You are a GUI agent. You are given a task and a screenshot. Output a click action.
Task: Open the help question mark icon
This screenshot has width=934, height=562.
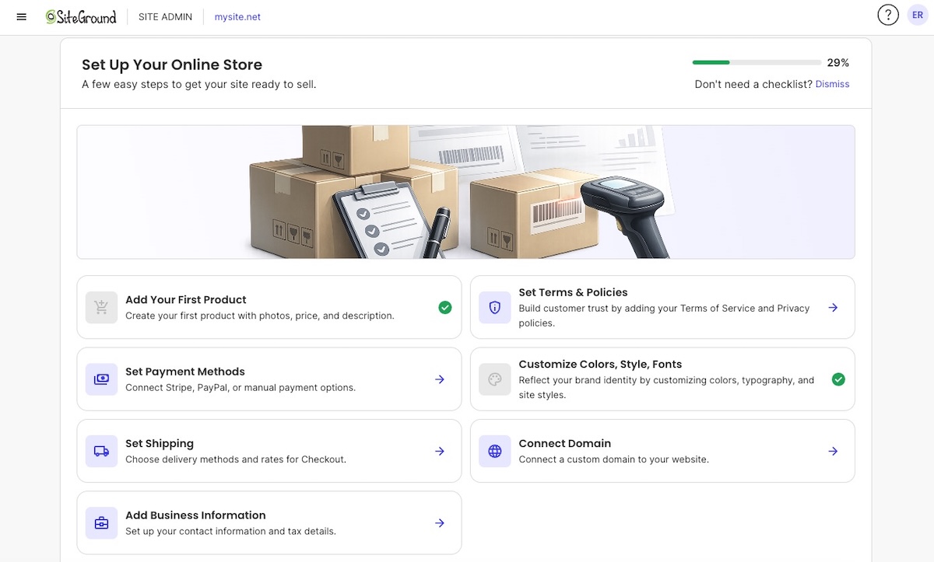click(888, 15)
